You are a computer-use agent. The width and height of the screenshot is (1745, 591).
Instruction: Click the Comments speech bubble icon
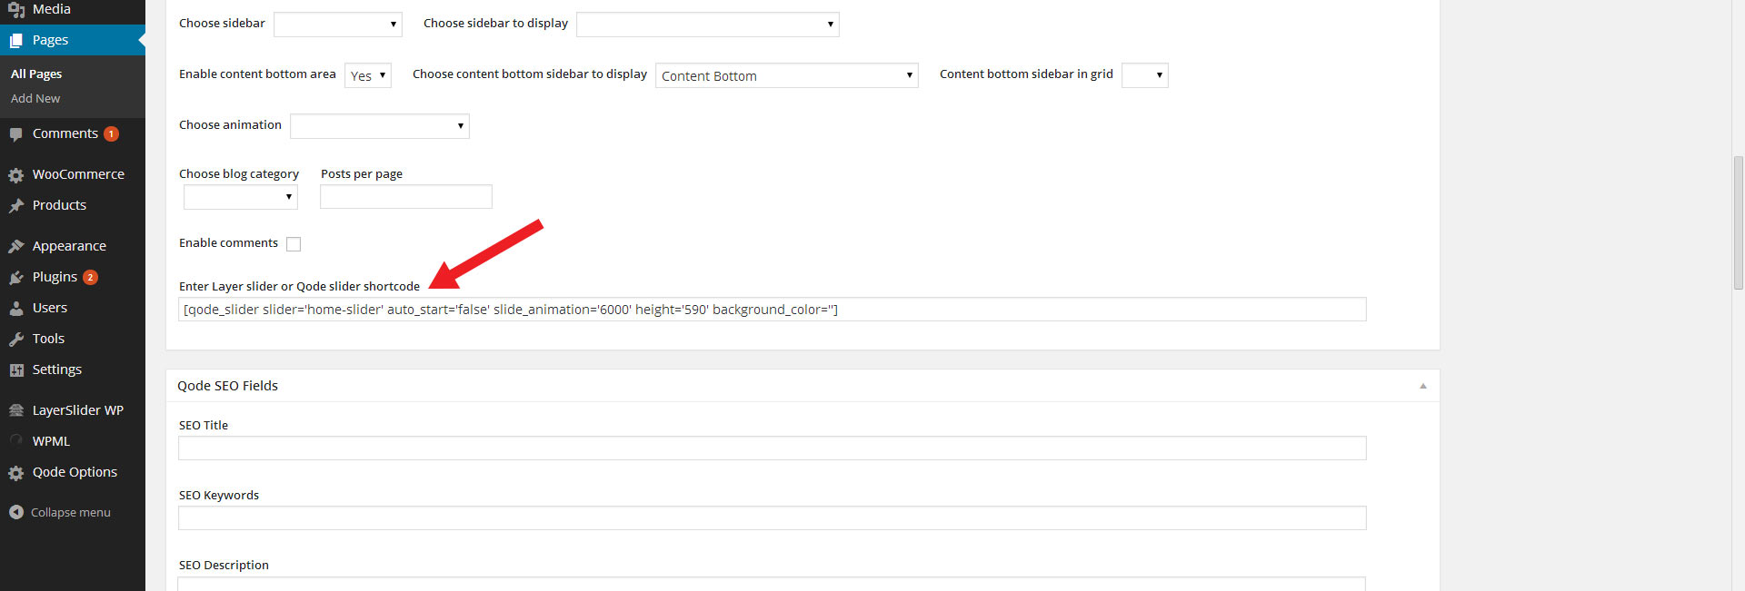[x=15, y=134]
